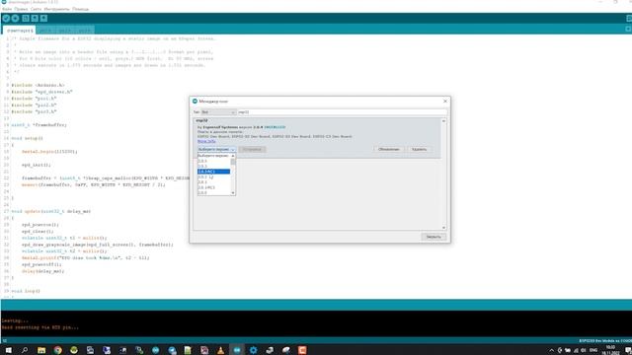Viewport: 632px width, 355px height.
Task: Switch to the drawimage sketch tab
Action: (20, 31)
